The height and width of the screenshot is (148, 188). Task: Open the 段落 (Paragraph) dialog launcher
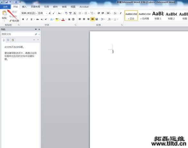tap(122, 25)
